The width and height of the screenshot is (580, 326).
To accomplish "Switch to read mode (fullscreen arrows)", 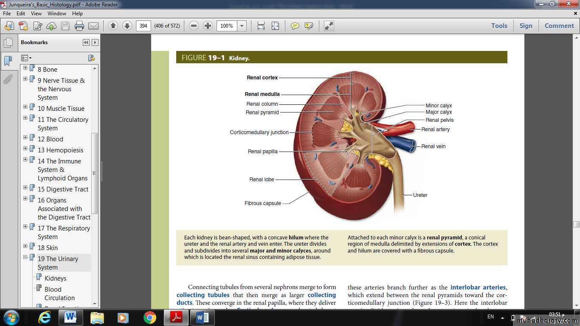I will [x=329, y=26].
